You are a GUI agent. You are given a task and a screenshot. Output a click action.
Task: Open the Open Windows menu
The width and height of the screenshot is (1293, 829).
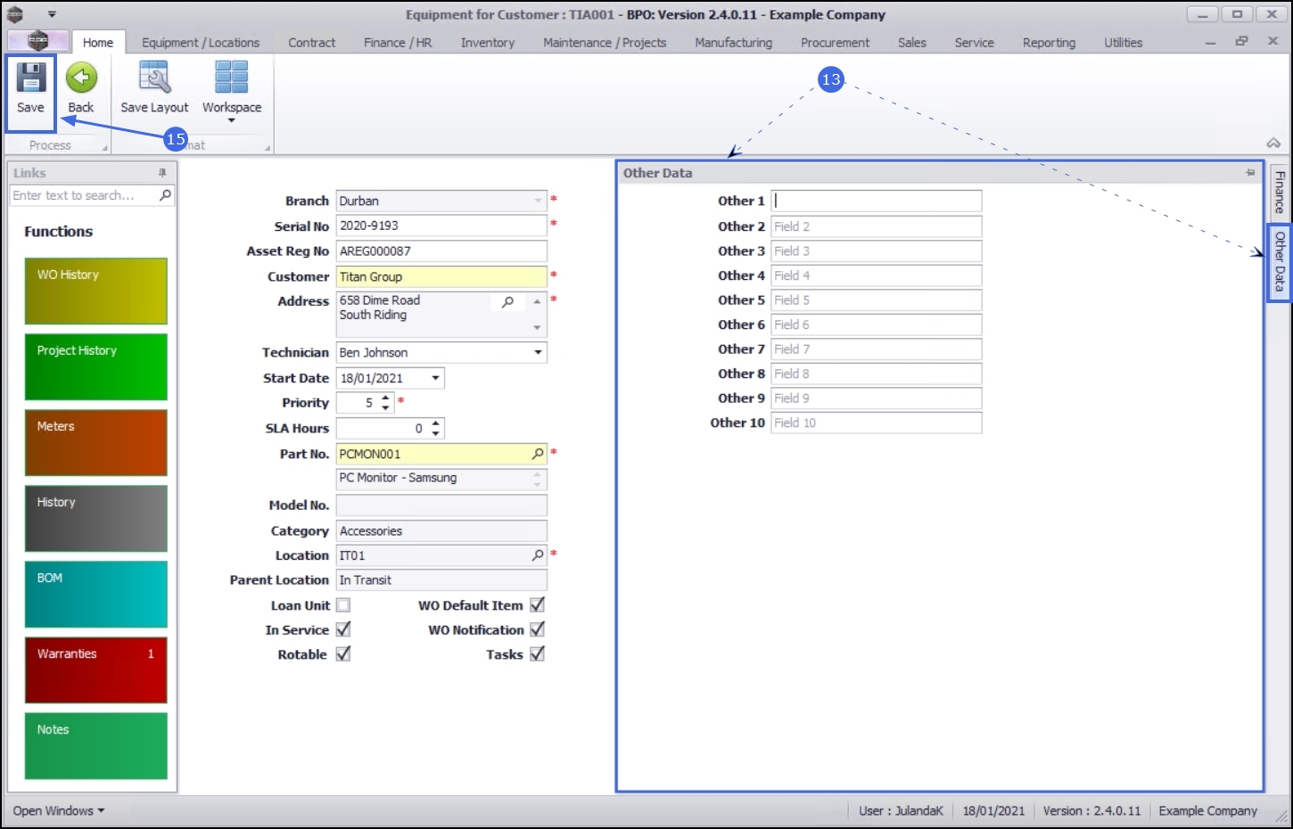[x=59, y=810]
